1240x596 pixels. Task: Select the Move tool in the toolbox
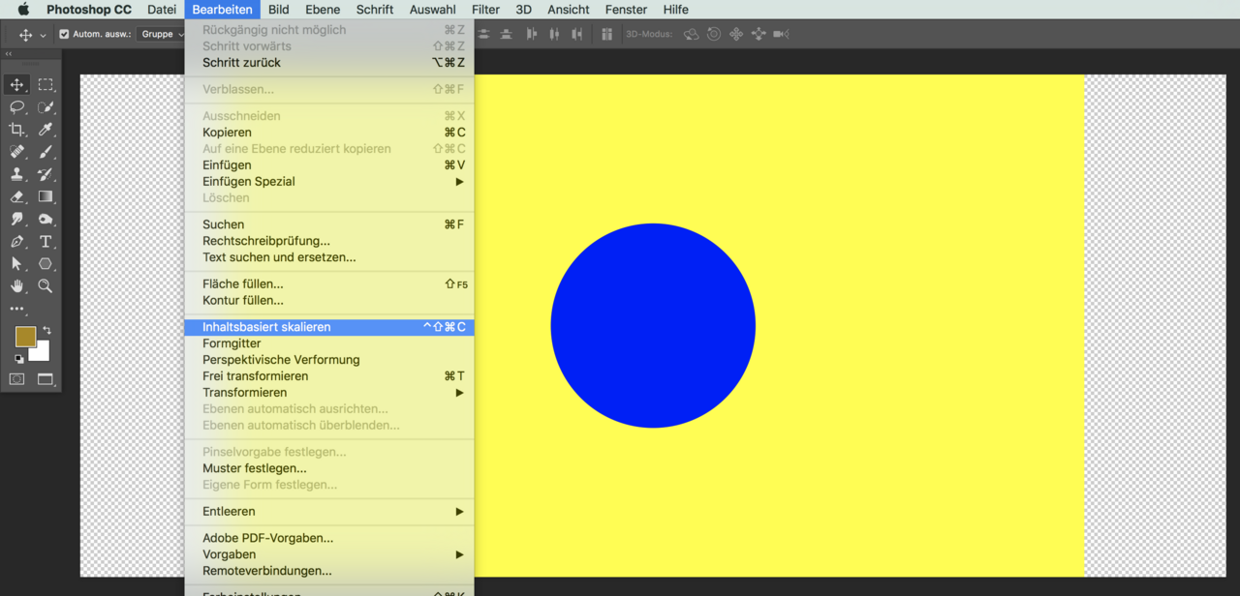pos(16,85)
